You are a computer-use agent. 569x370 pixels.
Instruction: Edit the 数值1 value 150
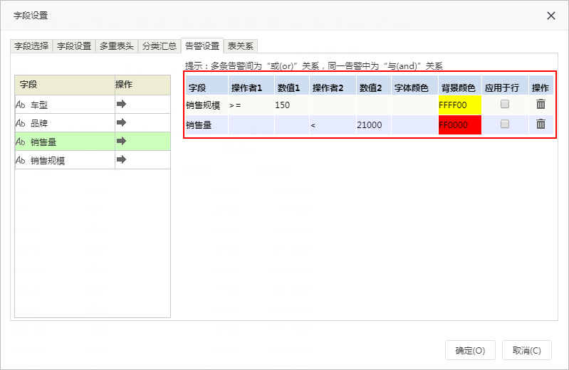(292, 105)
